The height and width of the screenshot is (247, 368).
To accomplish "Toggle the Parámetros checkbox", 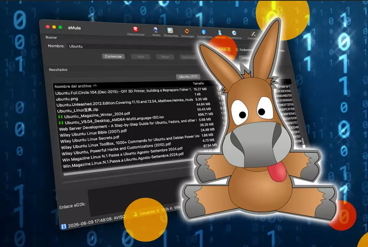I will tap(237, 50).
